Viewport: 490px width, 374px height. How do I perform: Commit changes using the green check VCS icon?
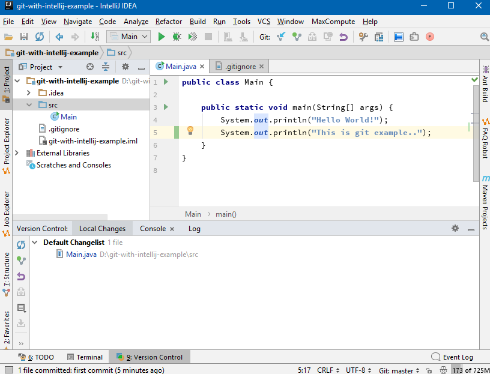coord(297,36)
